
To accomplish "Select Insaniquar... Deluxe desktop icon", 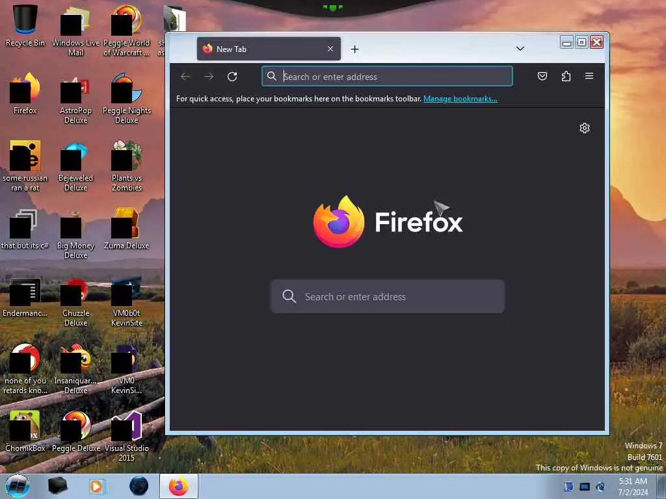I will click(75, 369).
